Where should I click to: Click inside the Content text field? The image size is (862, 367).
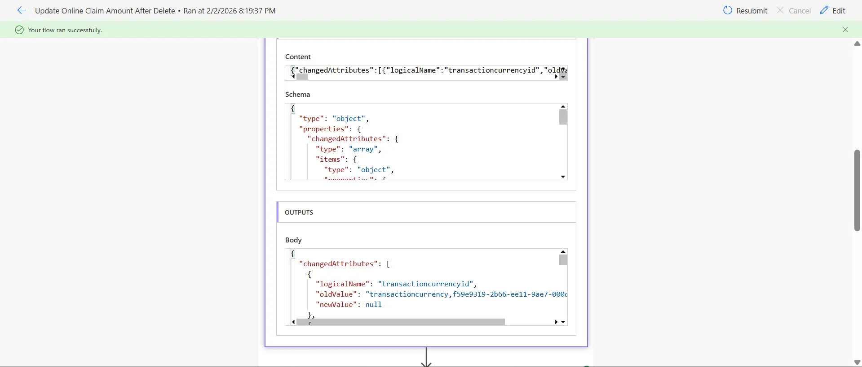422,70
